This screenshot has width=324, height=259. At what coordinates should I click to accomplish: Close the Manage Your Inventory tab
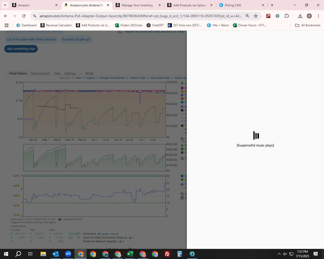pyautogui.click(x=160, y=5)
